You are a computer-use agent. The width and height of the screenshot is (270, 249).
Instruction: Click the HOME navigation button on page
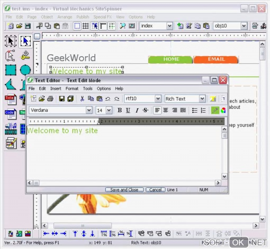(170, 59)
